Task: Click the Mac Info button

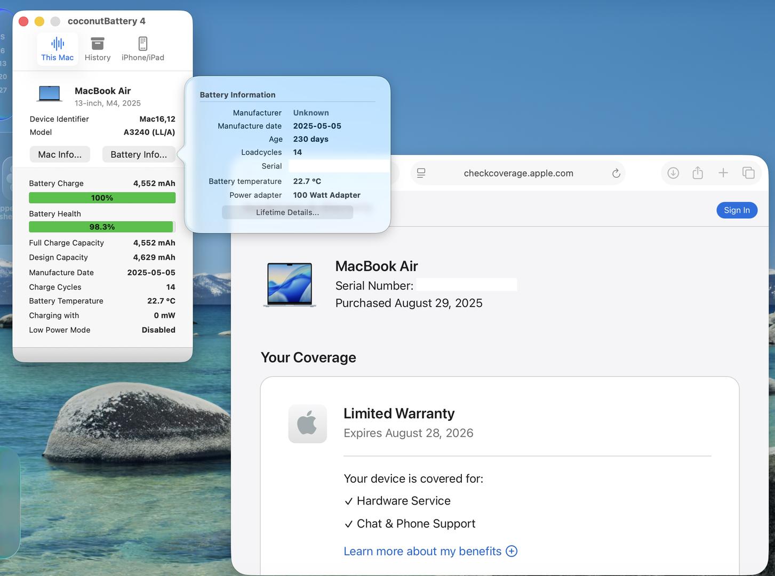Action: [x=60, y=154]
